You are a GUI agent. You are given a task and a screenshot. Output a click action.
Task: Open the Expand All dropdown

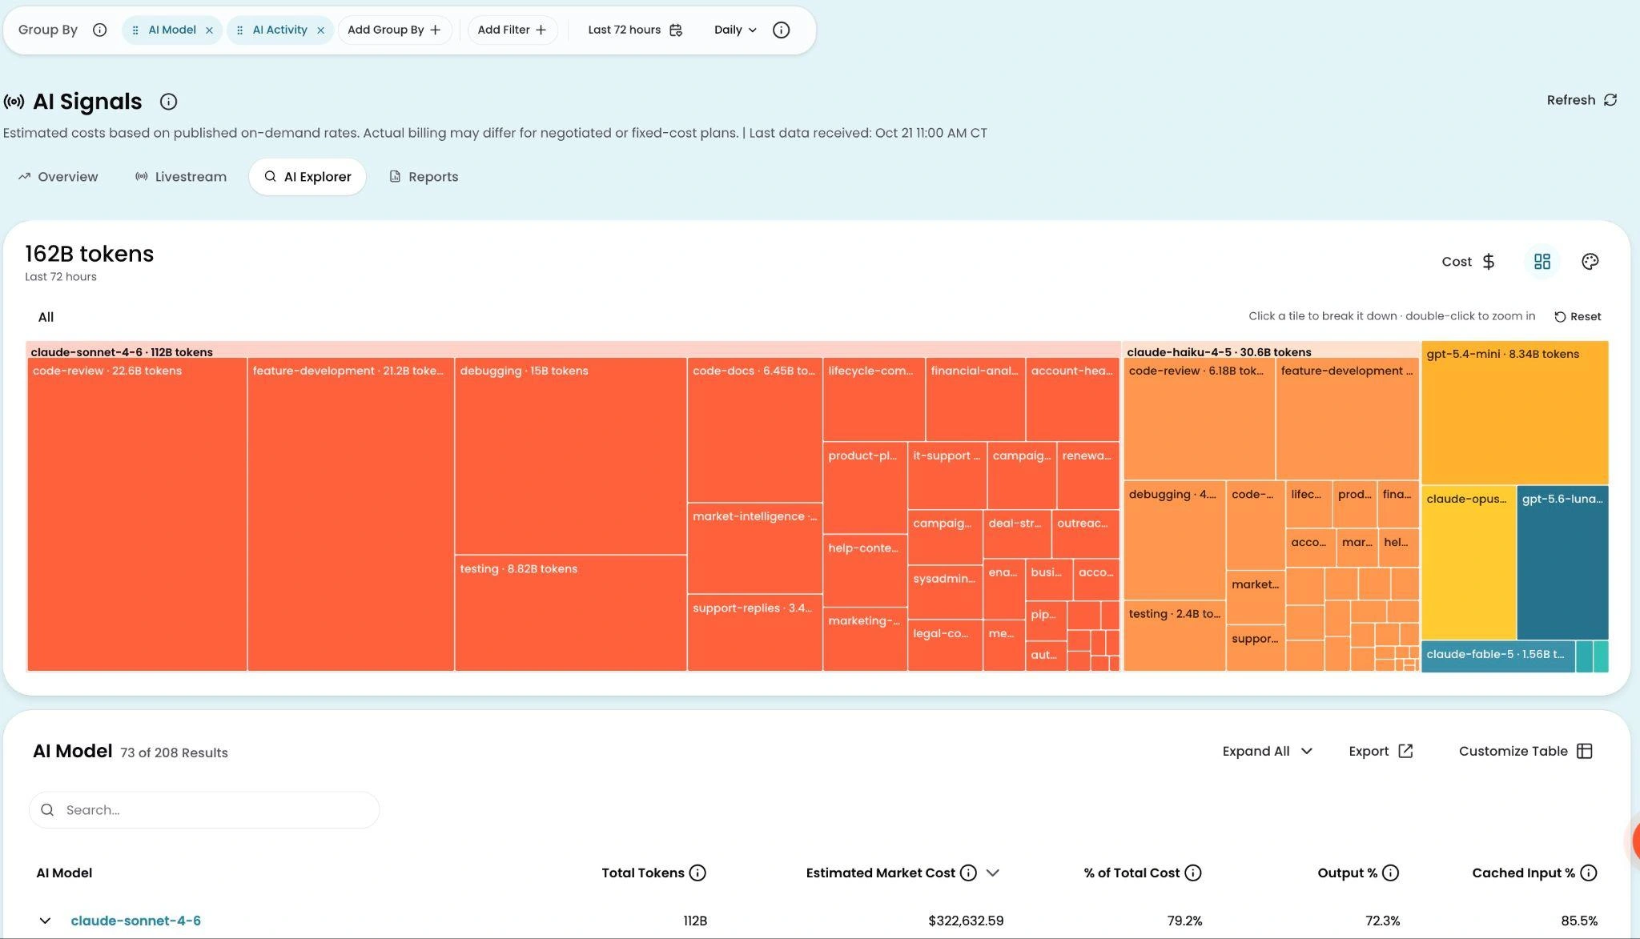(1267, 751)
